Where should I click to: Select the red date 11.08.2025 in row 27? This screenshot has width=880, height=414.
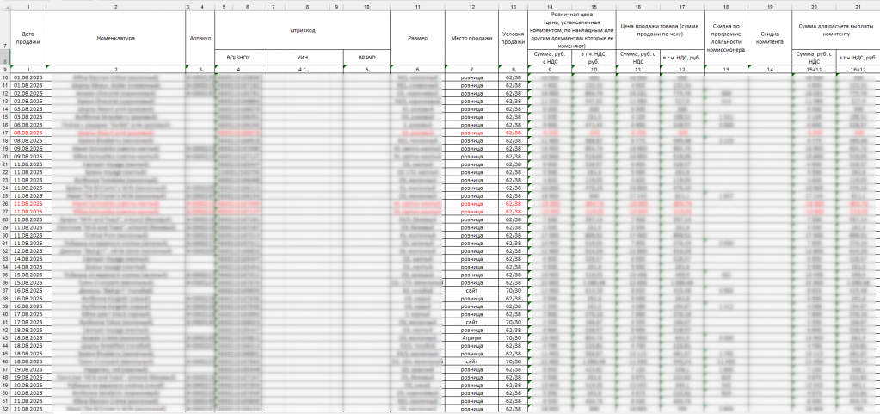(28, 212)
